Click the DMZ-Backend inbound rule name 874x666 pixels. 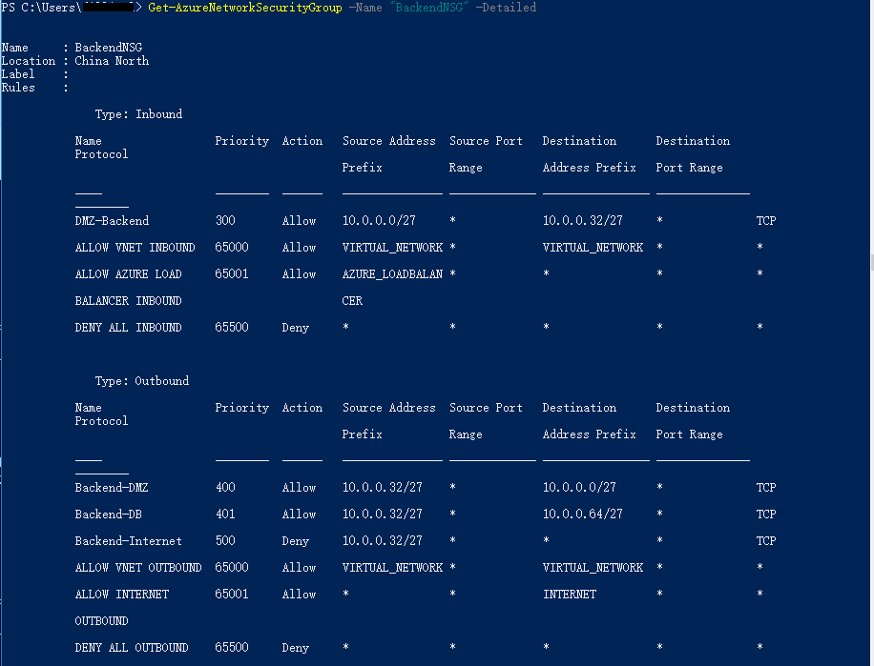pos(112,221)
